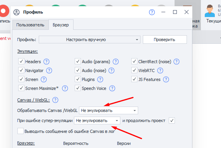This screenshot has width=221, height=148.
Task: Open Canvas / WebGL help icon
Action: click(x=55, y=100)
